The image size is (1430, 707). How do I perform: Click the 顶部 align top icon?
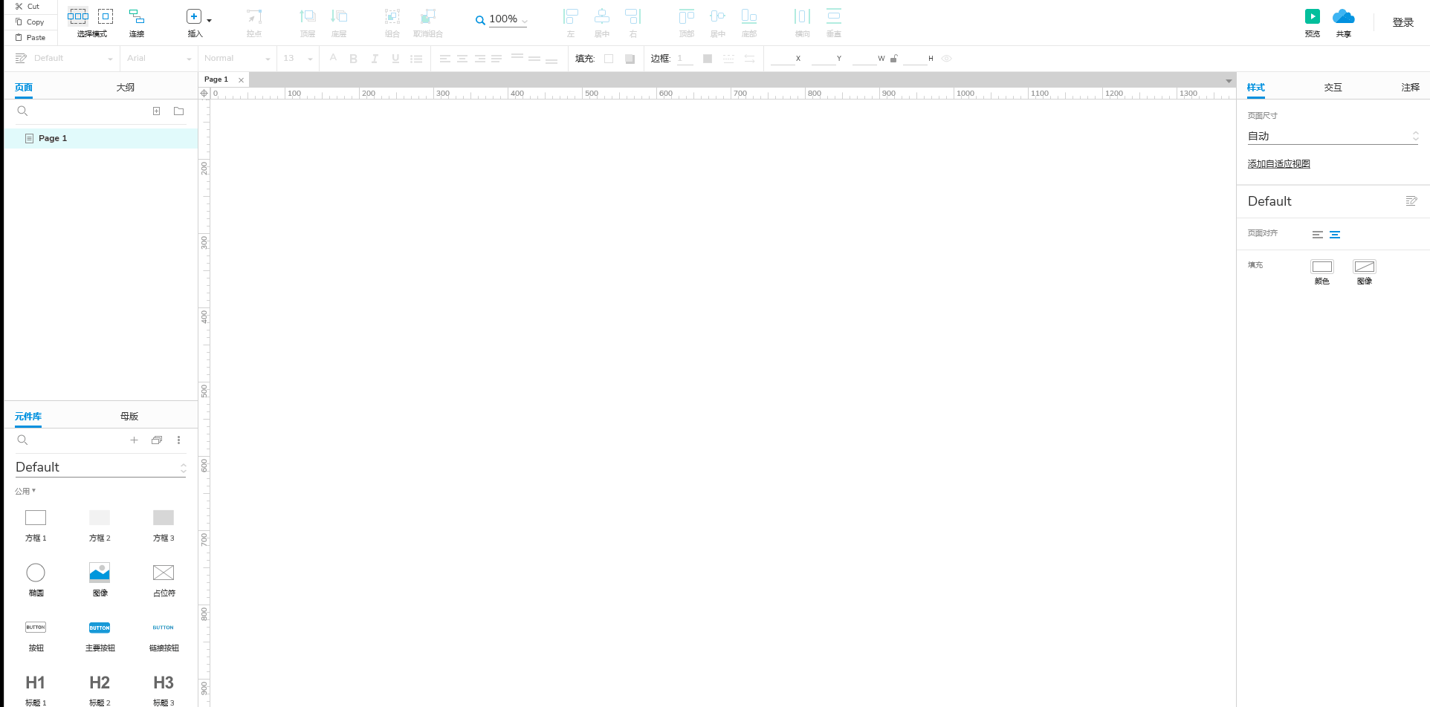tap(687, 16)
